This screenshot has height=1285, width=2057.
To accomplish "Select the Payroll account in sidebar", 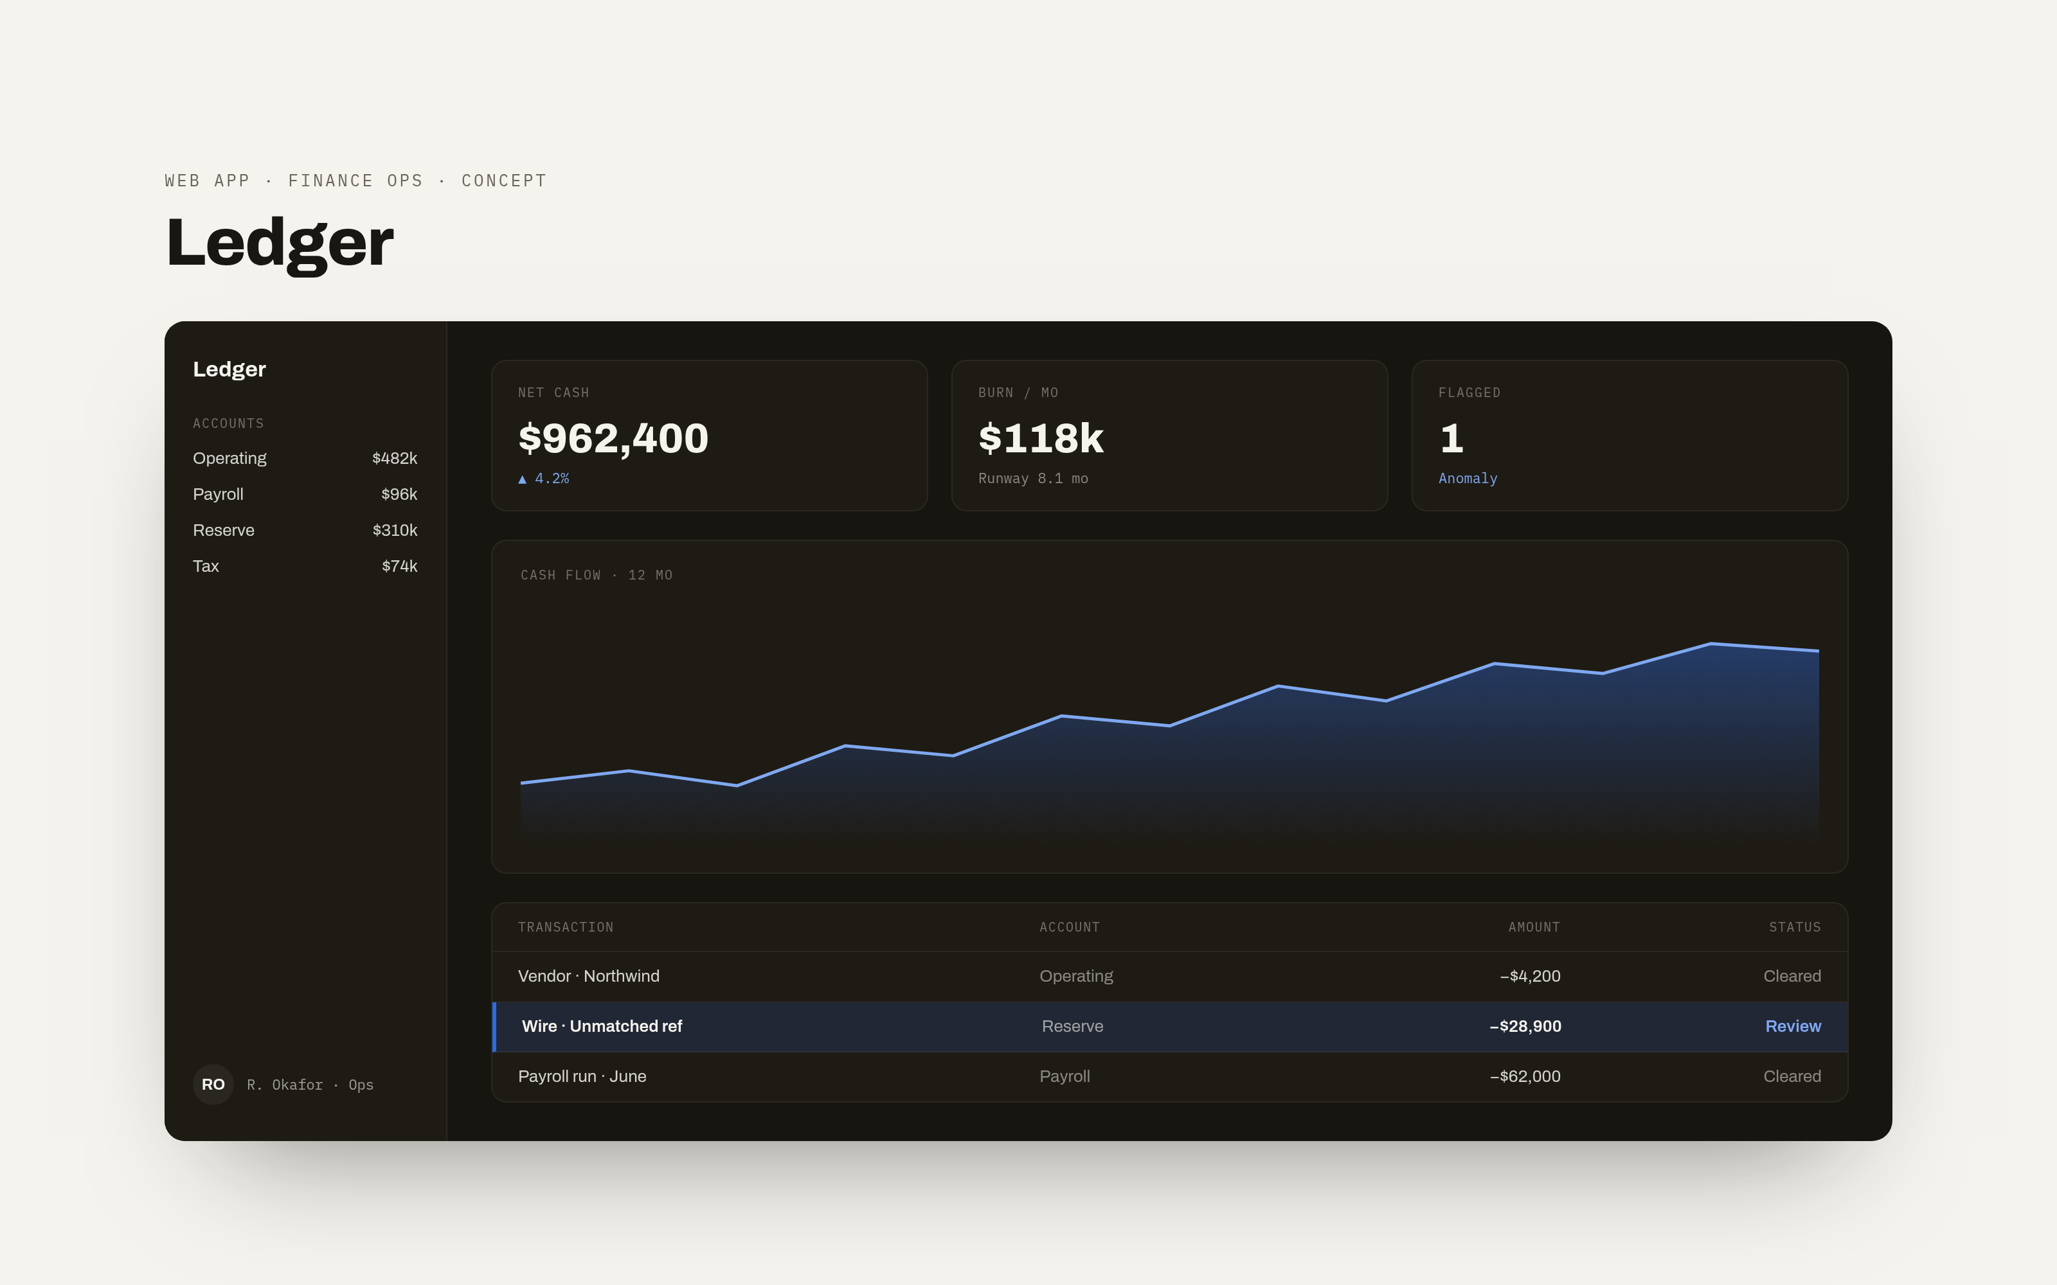I will (305, 494).
